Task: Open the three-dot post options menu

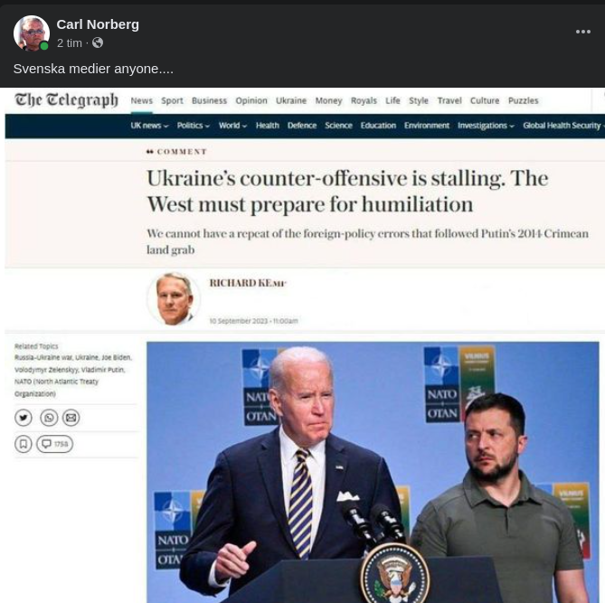Action: point(583,32)
